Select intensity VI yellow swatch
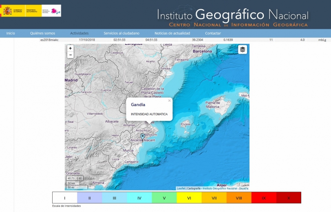Viewport: 331px width, 212px height. 189,198
